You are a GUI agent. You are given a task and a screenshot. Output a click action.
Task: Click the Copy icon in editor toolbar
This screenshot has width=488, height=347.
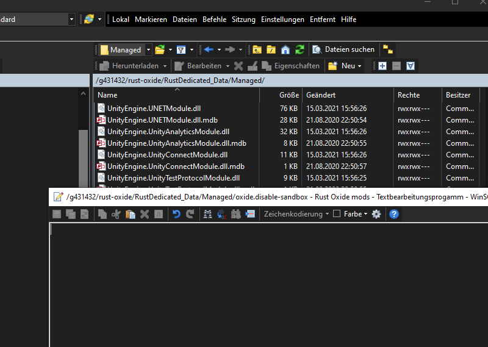click(x=102, y=214)
